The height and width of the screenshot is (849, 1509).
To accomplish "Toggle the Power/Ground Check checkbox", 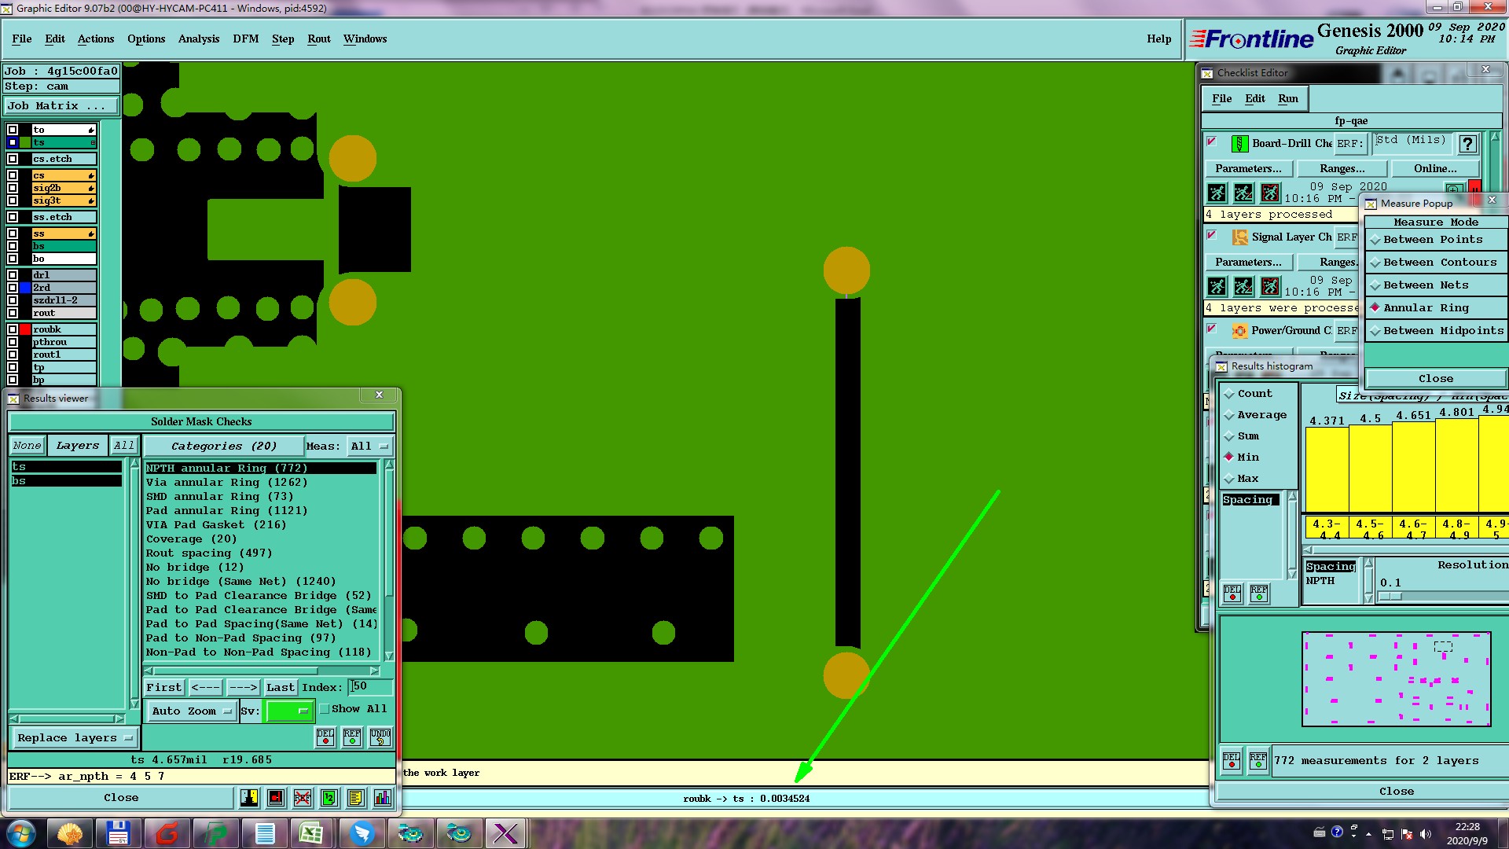I will 1212,329.
